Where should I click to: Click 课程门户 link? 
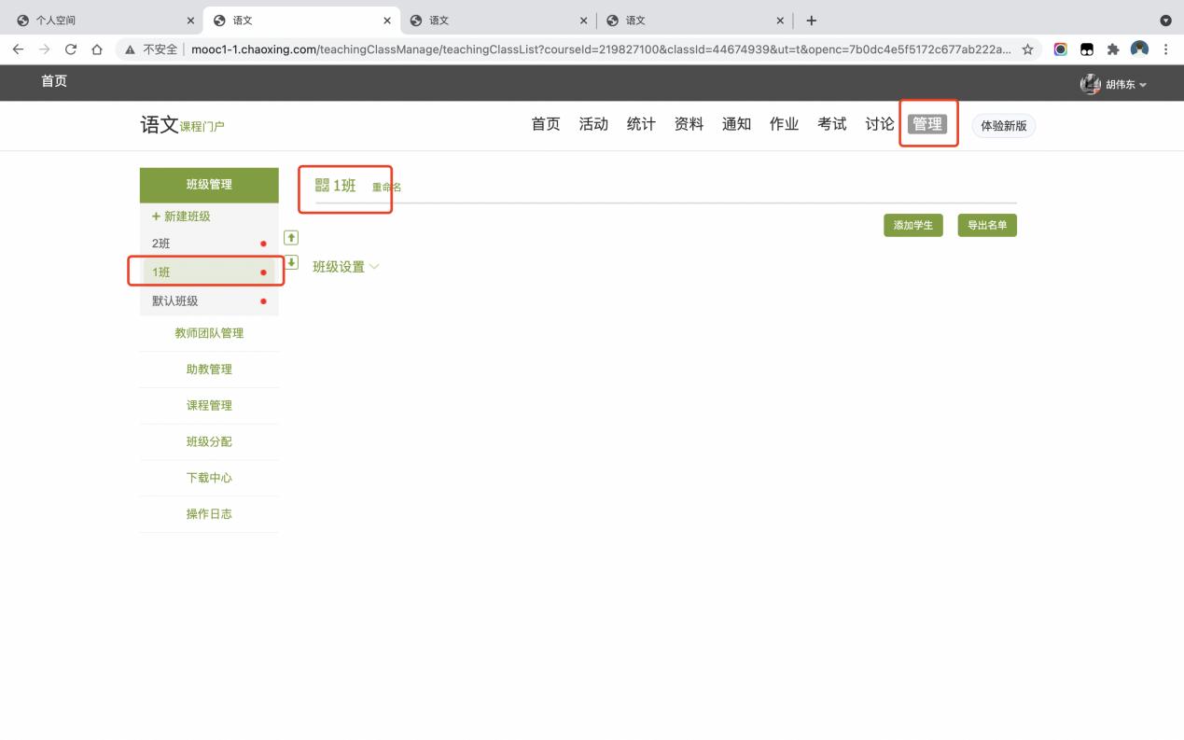(x=202, y=127)
